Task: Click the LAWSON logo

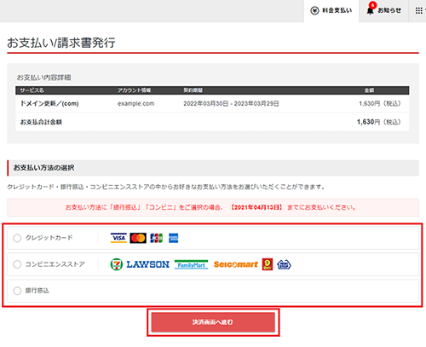Action: 147,264
